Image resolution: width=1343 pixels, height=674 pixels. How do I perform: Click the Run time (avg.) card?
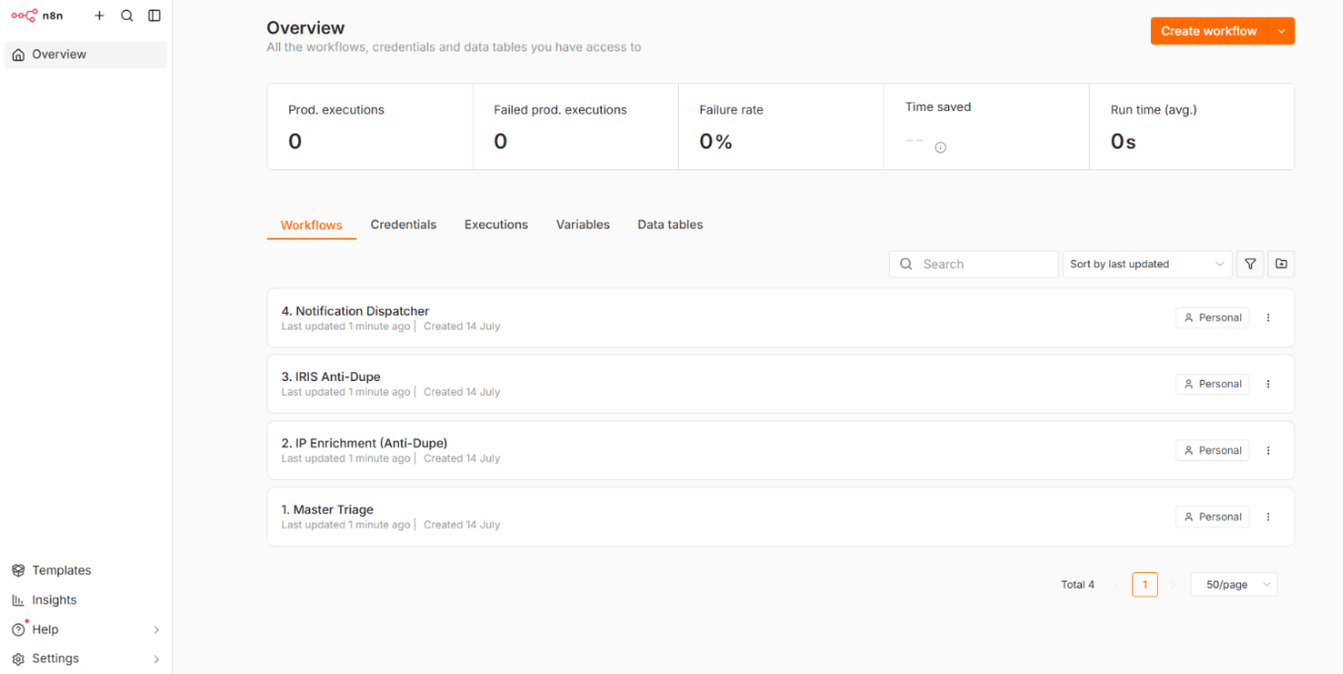tap(1192, 127)
